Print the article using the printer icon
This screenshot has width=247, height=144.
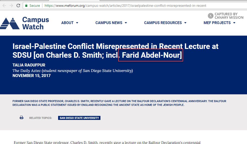point(22,117)
